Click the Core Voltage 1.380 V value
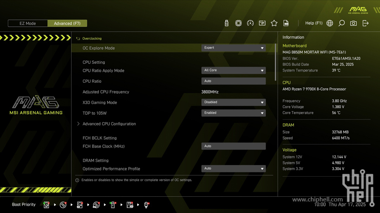380x213 pixels. pos(338,107)
